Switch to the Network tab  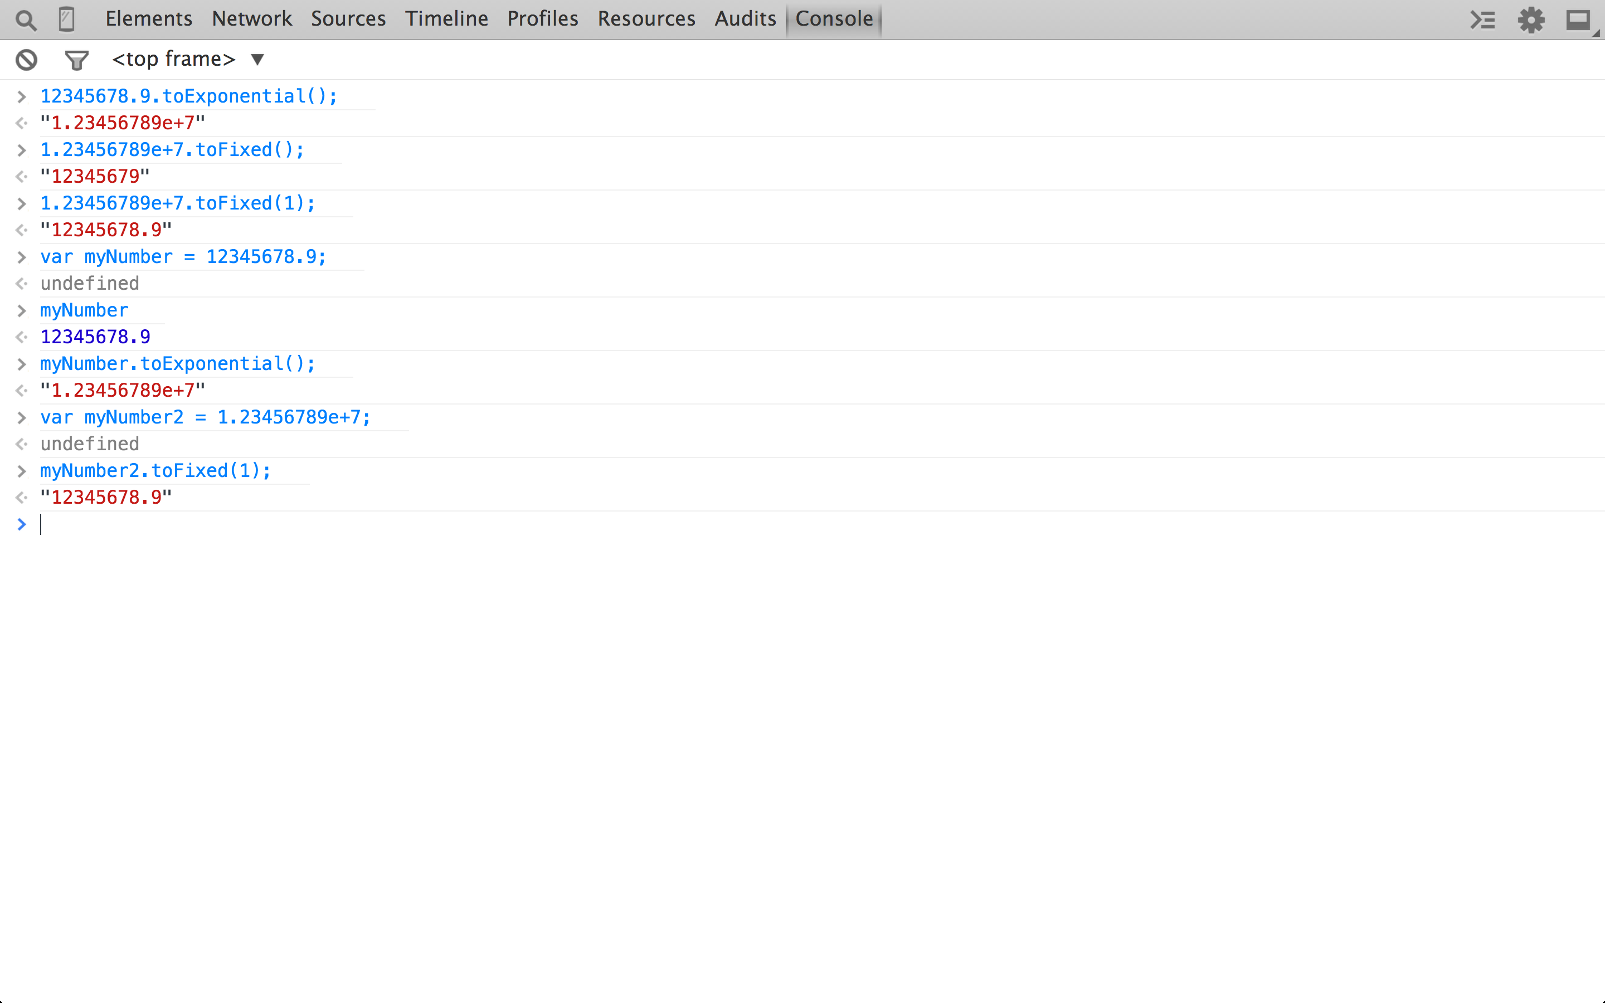pyautogui.click(x=251, y=18)
